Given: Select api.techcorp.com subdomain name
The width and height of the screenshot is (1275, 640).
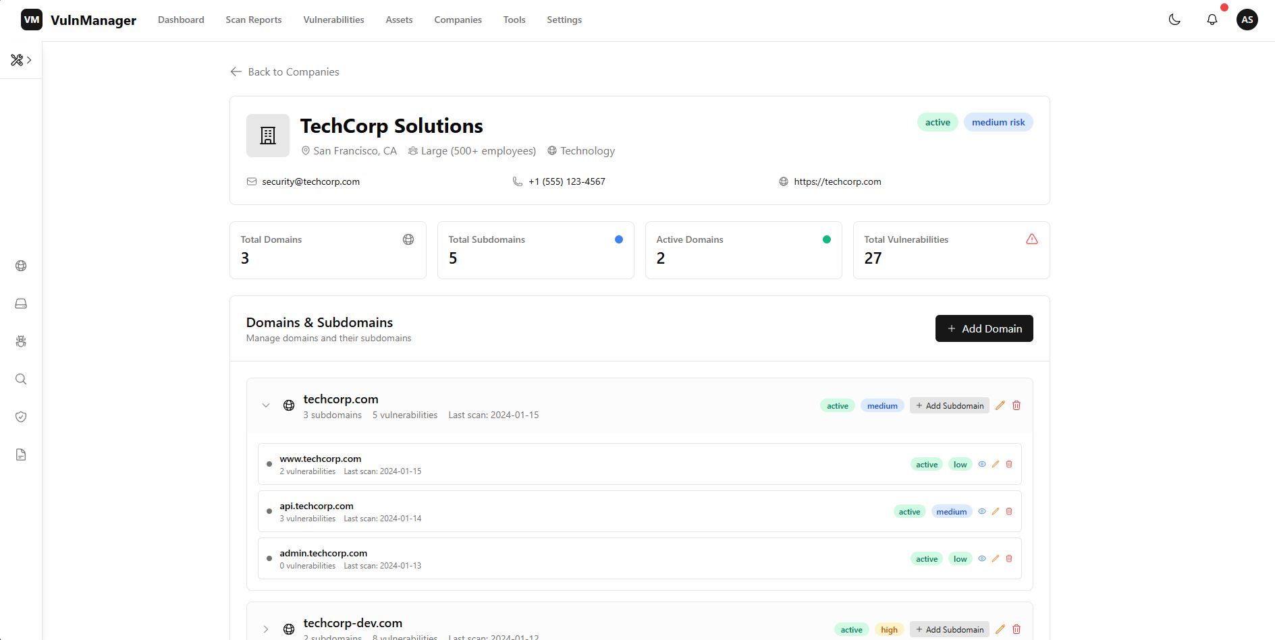Looking at the screenshot, I should click(x=317, y=506).
